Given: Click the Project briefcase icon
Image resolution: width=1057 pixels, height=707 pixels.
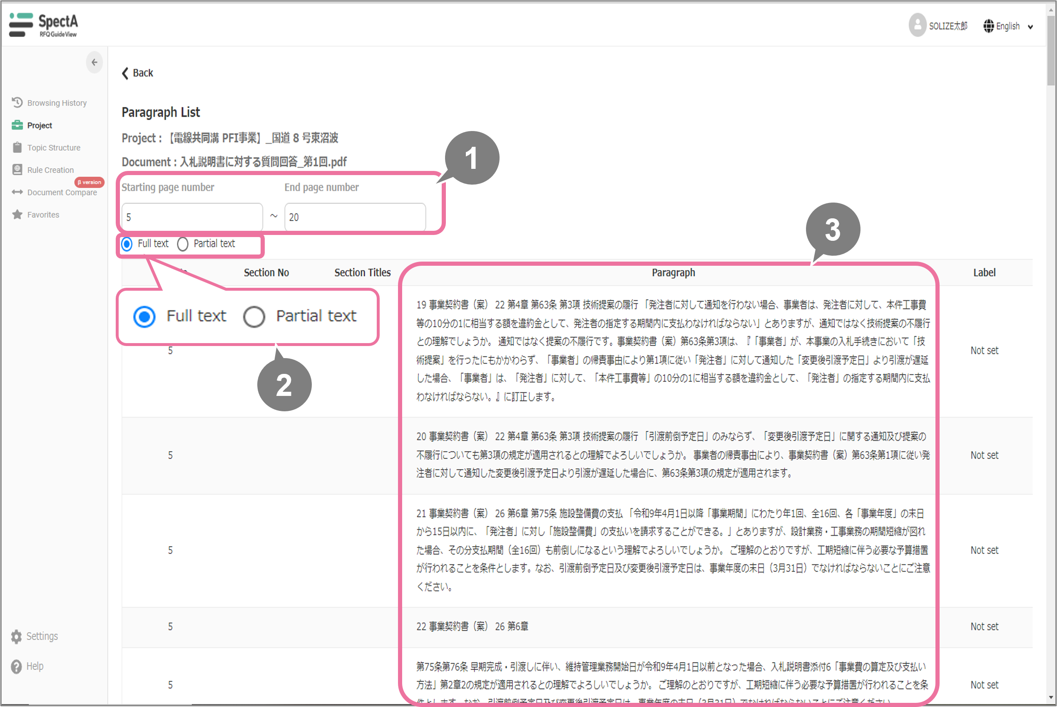Looking at the screenshot, I should tap(17, 125).
